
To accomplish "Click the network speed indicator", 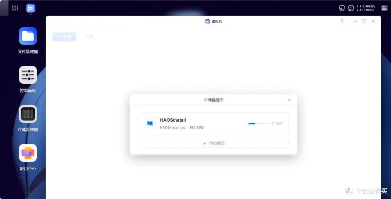I will pyautogui.click(x=365, y=8).
